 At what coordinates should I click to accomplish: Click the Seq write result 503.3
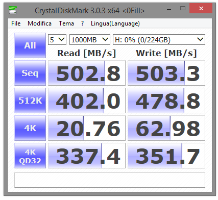(166, 73)
